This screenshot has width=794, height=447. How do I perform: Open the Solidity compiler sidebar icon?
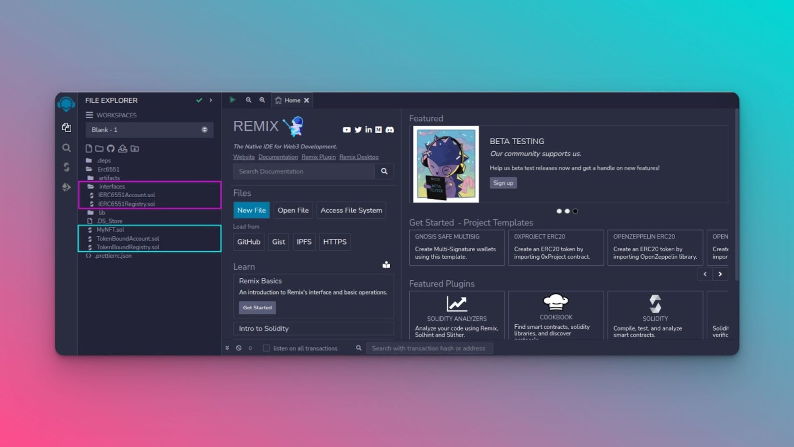66,167
